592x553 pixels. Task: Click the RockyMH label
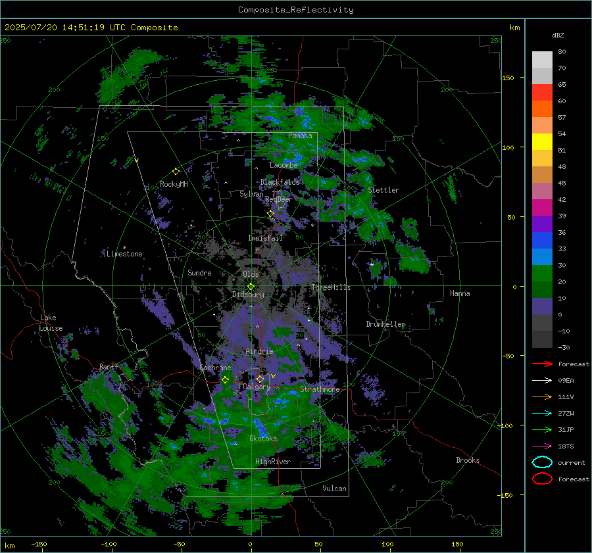click(174, 184)
